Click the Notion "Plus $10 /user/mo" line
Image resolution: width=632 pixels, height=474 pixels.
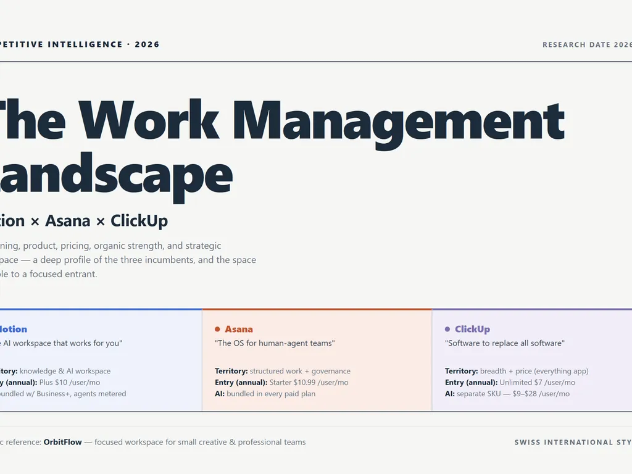click(x=50, y=382)
